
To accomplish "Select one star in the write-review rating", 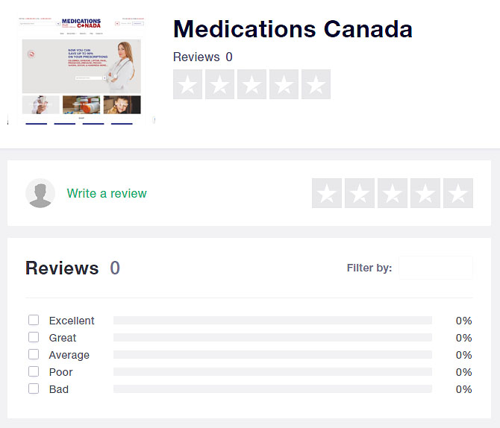I will tap(327, 193).
